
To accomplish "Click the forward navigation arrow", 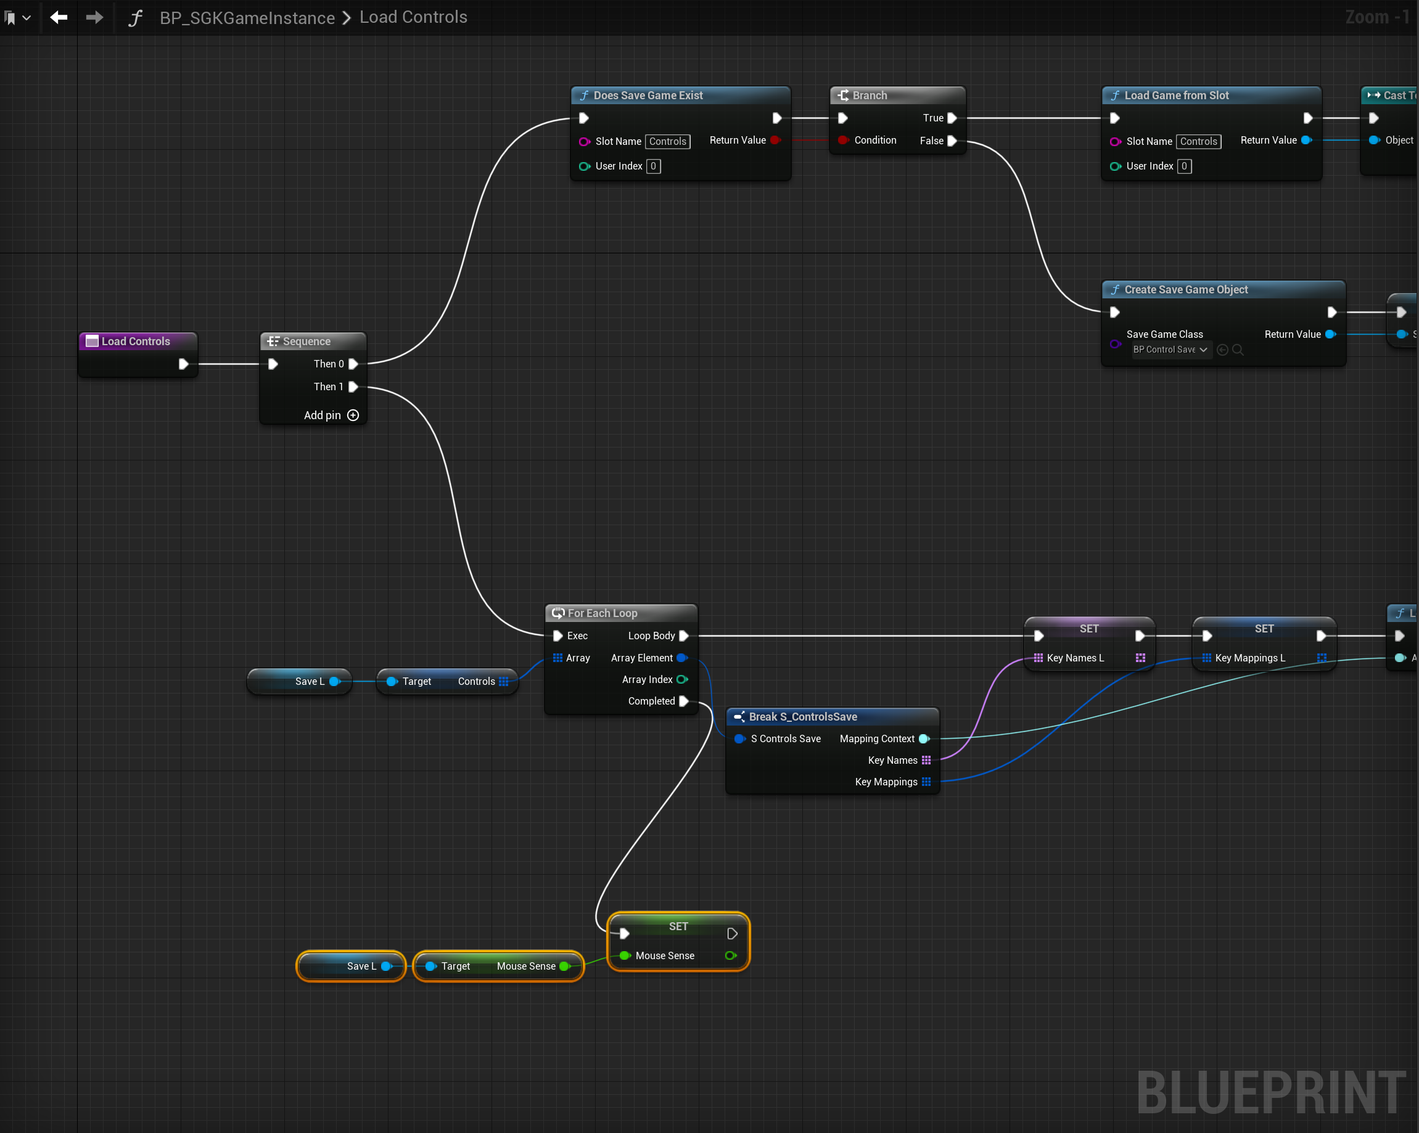I will [x=94, y=18].
